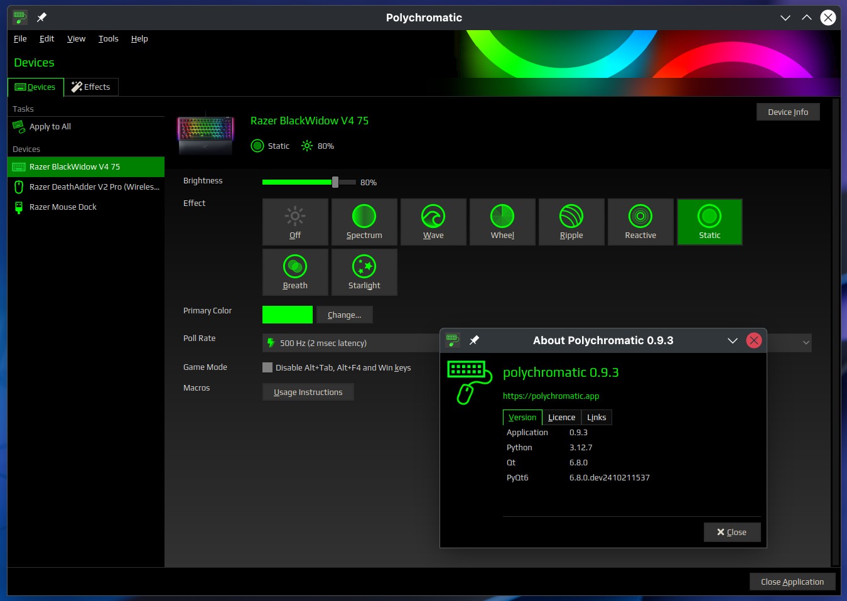Select the Spectrum effect
This screenshot has height=601, width=847.
coord(364,222)
